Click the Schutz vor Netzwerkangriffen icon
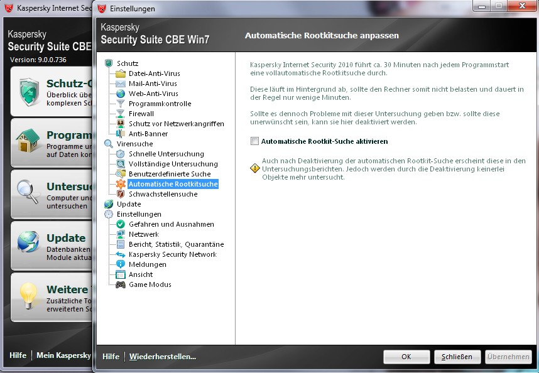 [x=121, y=124]
